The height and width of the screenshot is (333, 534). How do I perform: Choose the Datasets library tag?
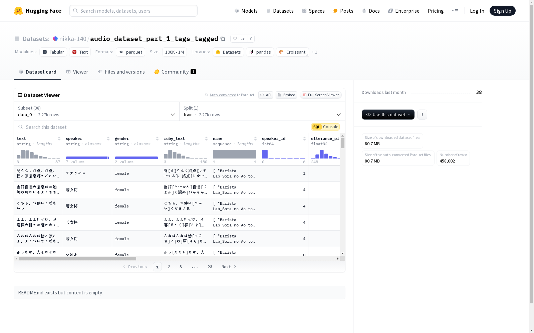(x=228, y=52)
